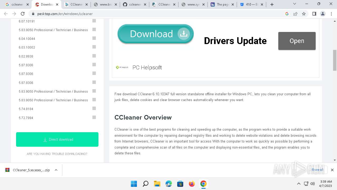Launch Firefox from taskbar
The image size is (337, 190).
click(192, 184)
